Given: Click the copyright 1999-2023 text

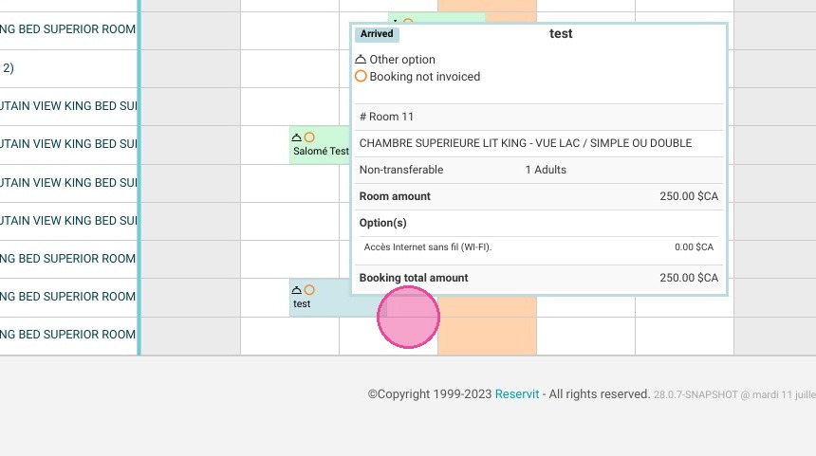Looking at the screenshot, I should [x=429, y=394].
